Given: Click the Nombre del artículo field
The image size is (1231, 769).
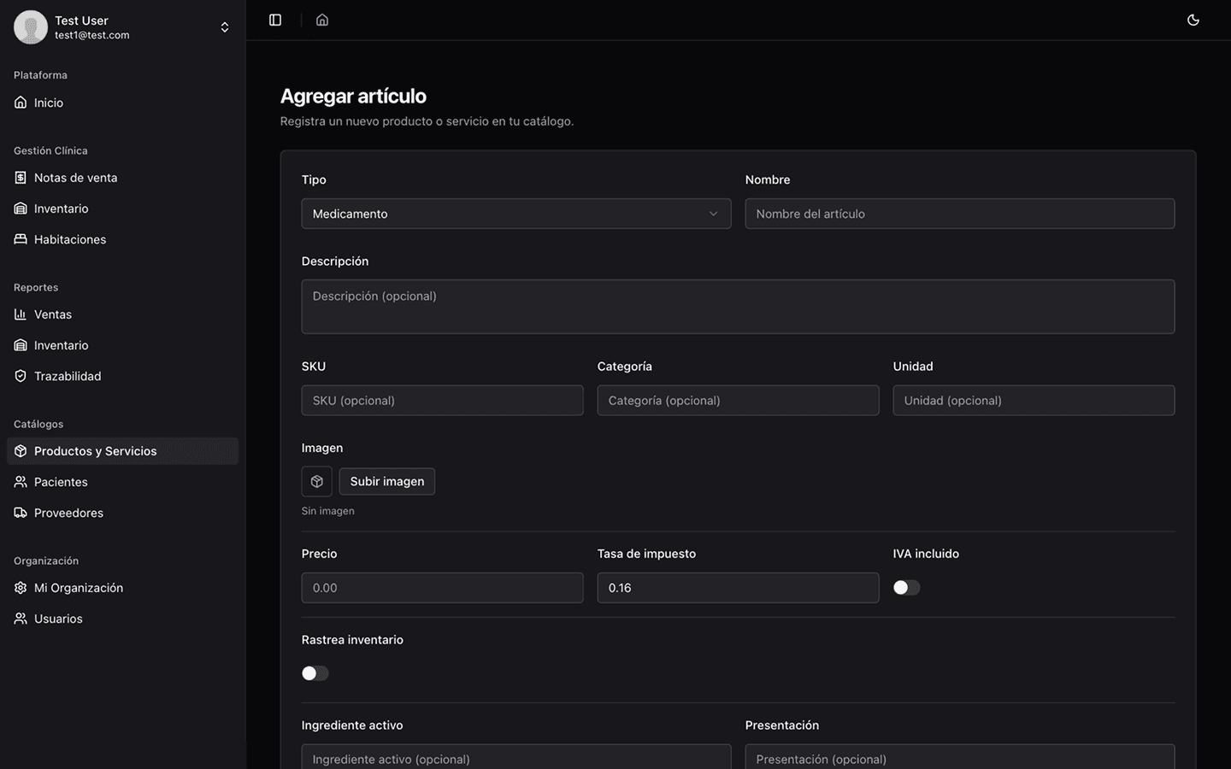Looking at the screenshot, I should 959,214.
